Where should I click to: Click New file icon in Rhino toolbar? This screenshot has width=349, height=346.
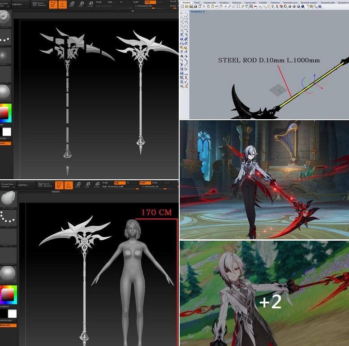182,6
